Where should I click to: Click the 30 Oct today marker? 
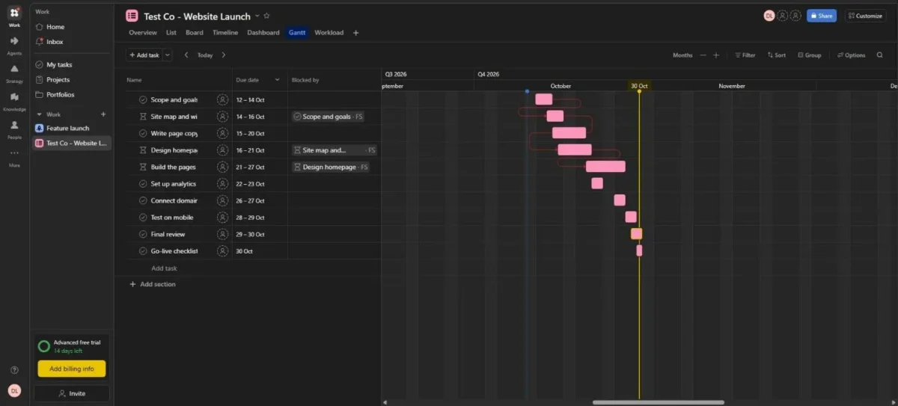click(x=639, y=86)
